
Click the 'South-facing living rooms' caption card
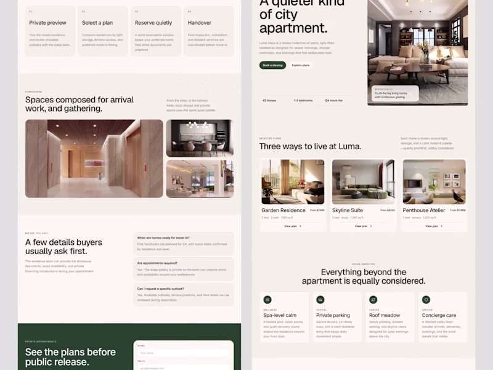point(395,94)
